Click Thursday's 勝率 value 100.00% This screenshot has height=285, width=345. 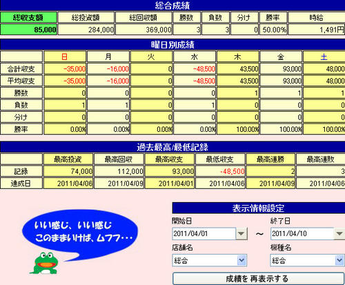(x=238, y=129)
